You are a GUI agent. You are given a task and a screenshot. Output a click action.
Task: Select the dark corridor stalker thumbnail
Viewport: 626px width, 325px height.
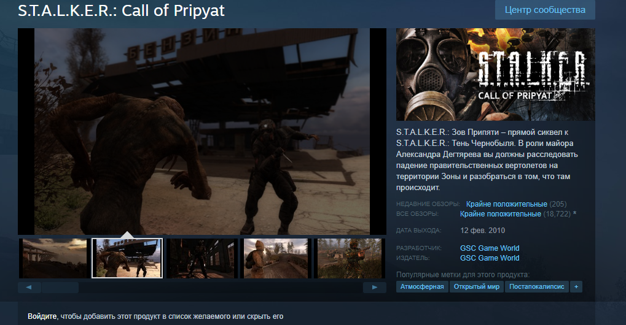tap(202, 258)
